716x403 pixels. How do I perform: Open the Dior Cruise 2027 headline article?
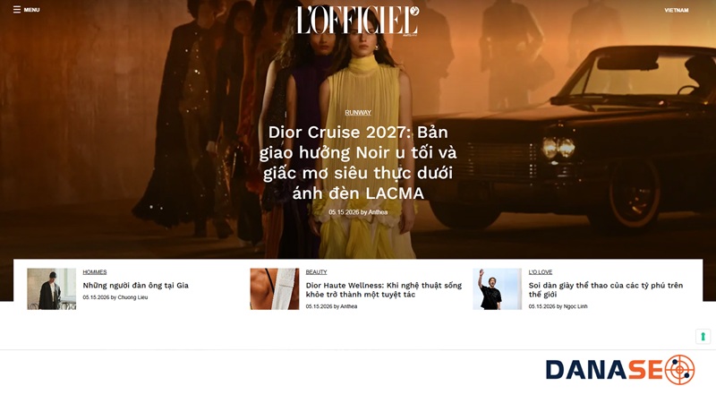[x=358, y=163]
